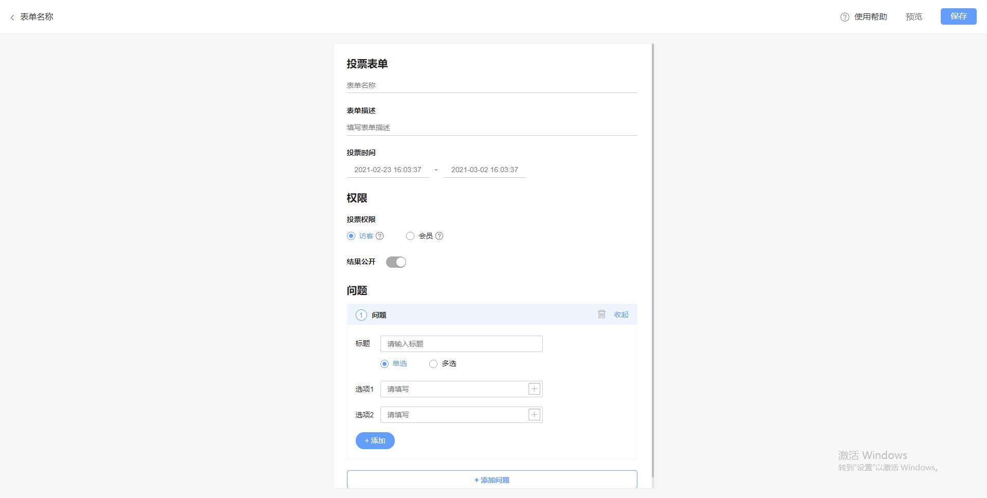
Task: Click the 预览 link
Action: (x=914, y=17)
